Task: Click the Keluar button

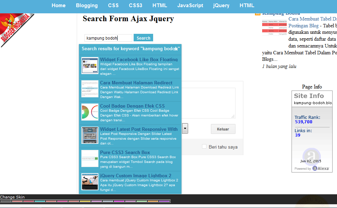Action: tap(223, 129)
